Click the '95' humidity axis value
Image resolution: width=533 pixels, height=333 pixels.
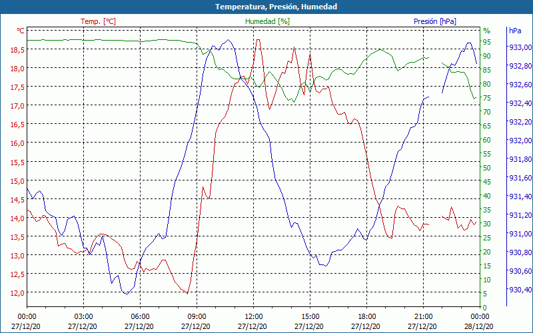pyautogui.click(x=487, y=42)
